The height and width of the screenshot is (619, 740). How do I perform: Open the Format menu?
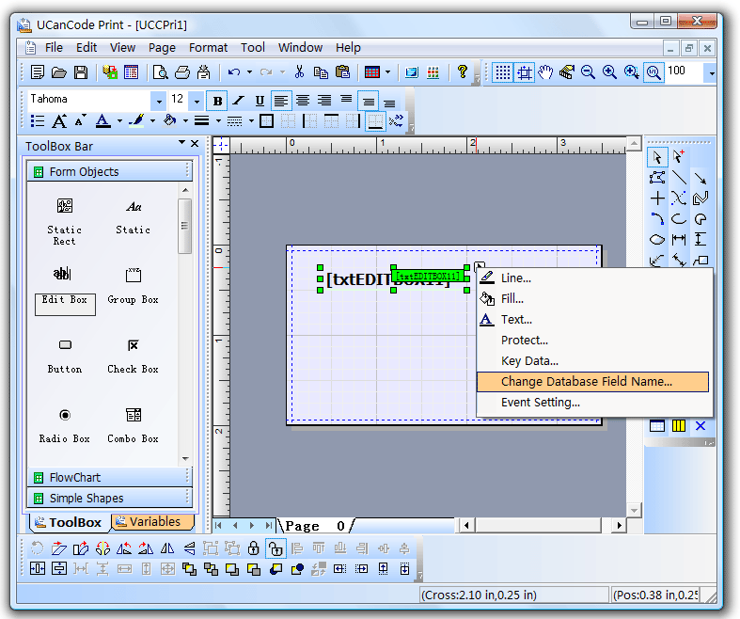pyautogui.click(x=208, y=48)
